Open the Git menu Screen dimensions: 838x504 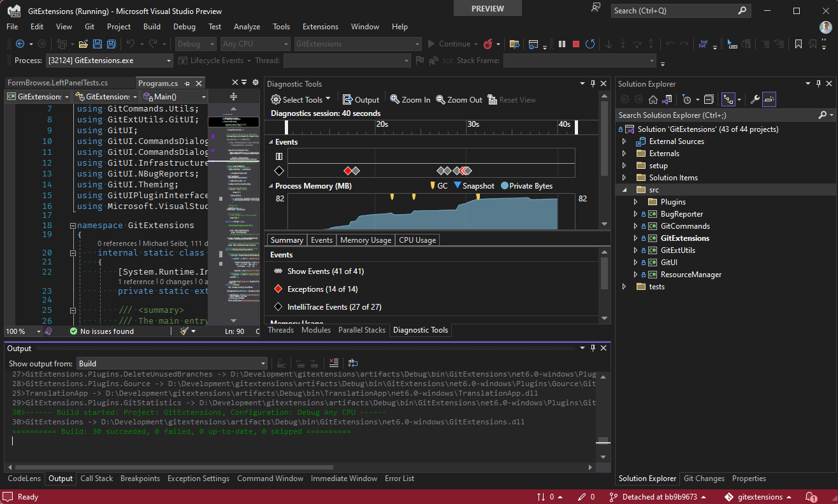89,27
